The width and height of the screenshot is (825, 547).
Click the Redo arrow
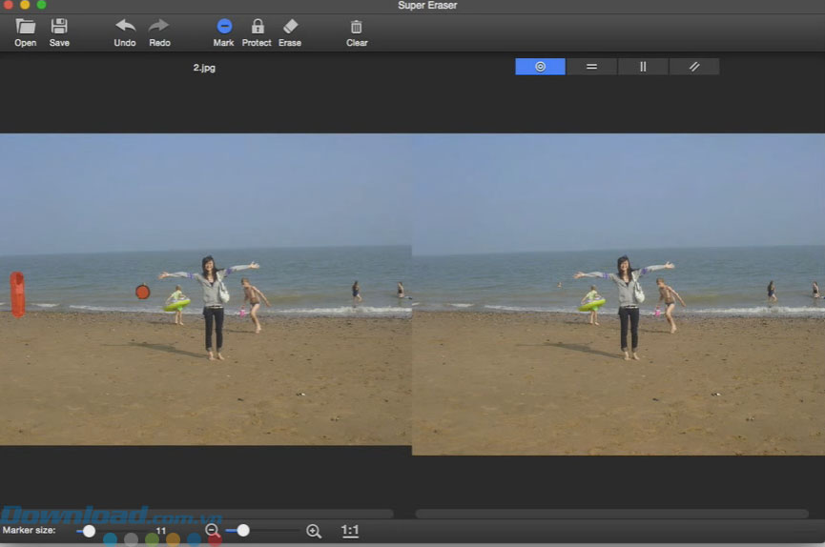point(159,27)
